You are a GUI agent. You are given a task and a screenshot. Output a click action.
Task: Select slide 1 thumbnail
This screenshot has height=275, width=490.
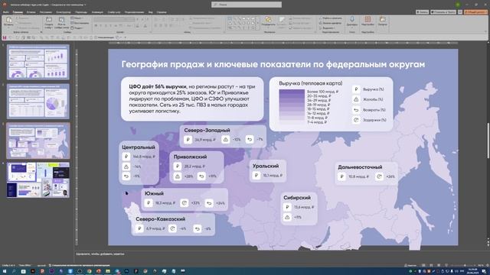[x=38, y=62]
